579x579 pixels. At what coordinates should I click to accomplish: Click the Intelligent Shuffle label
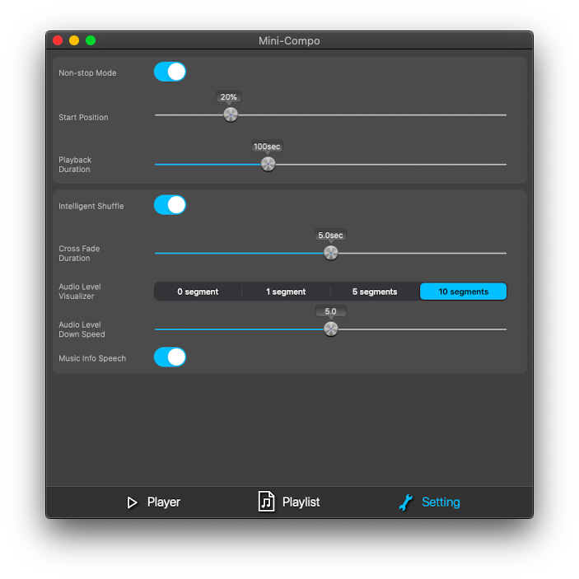click(91, 206)
